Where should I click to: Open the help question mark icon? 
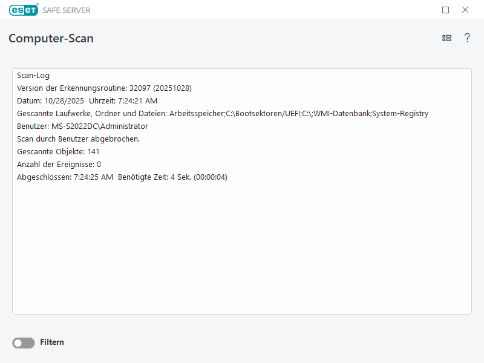pos(467,38)
